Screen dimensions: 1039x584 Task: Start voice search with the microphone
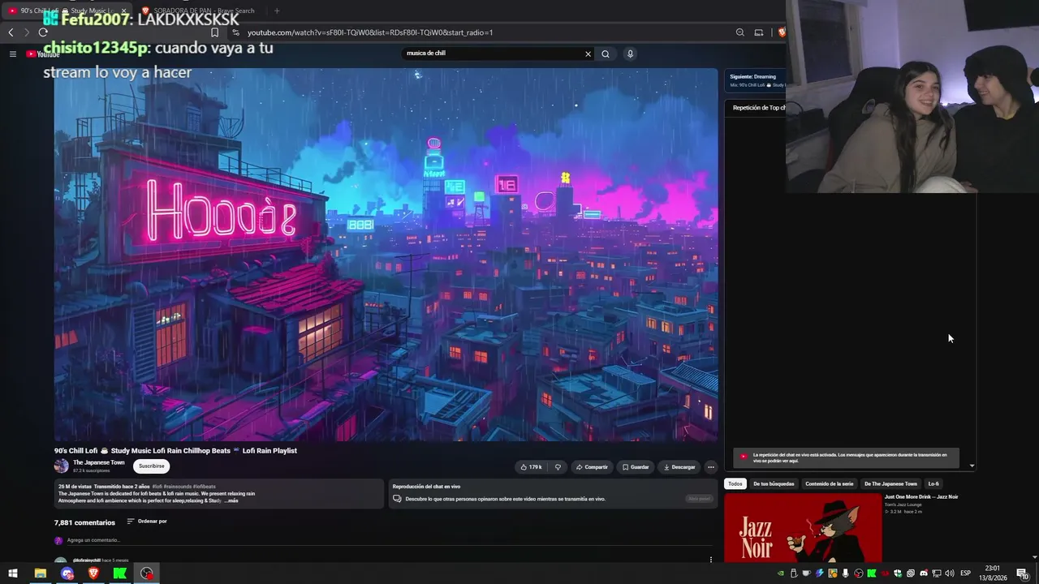(630, 54)
